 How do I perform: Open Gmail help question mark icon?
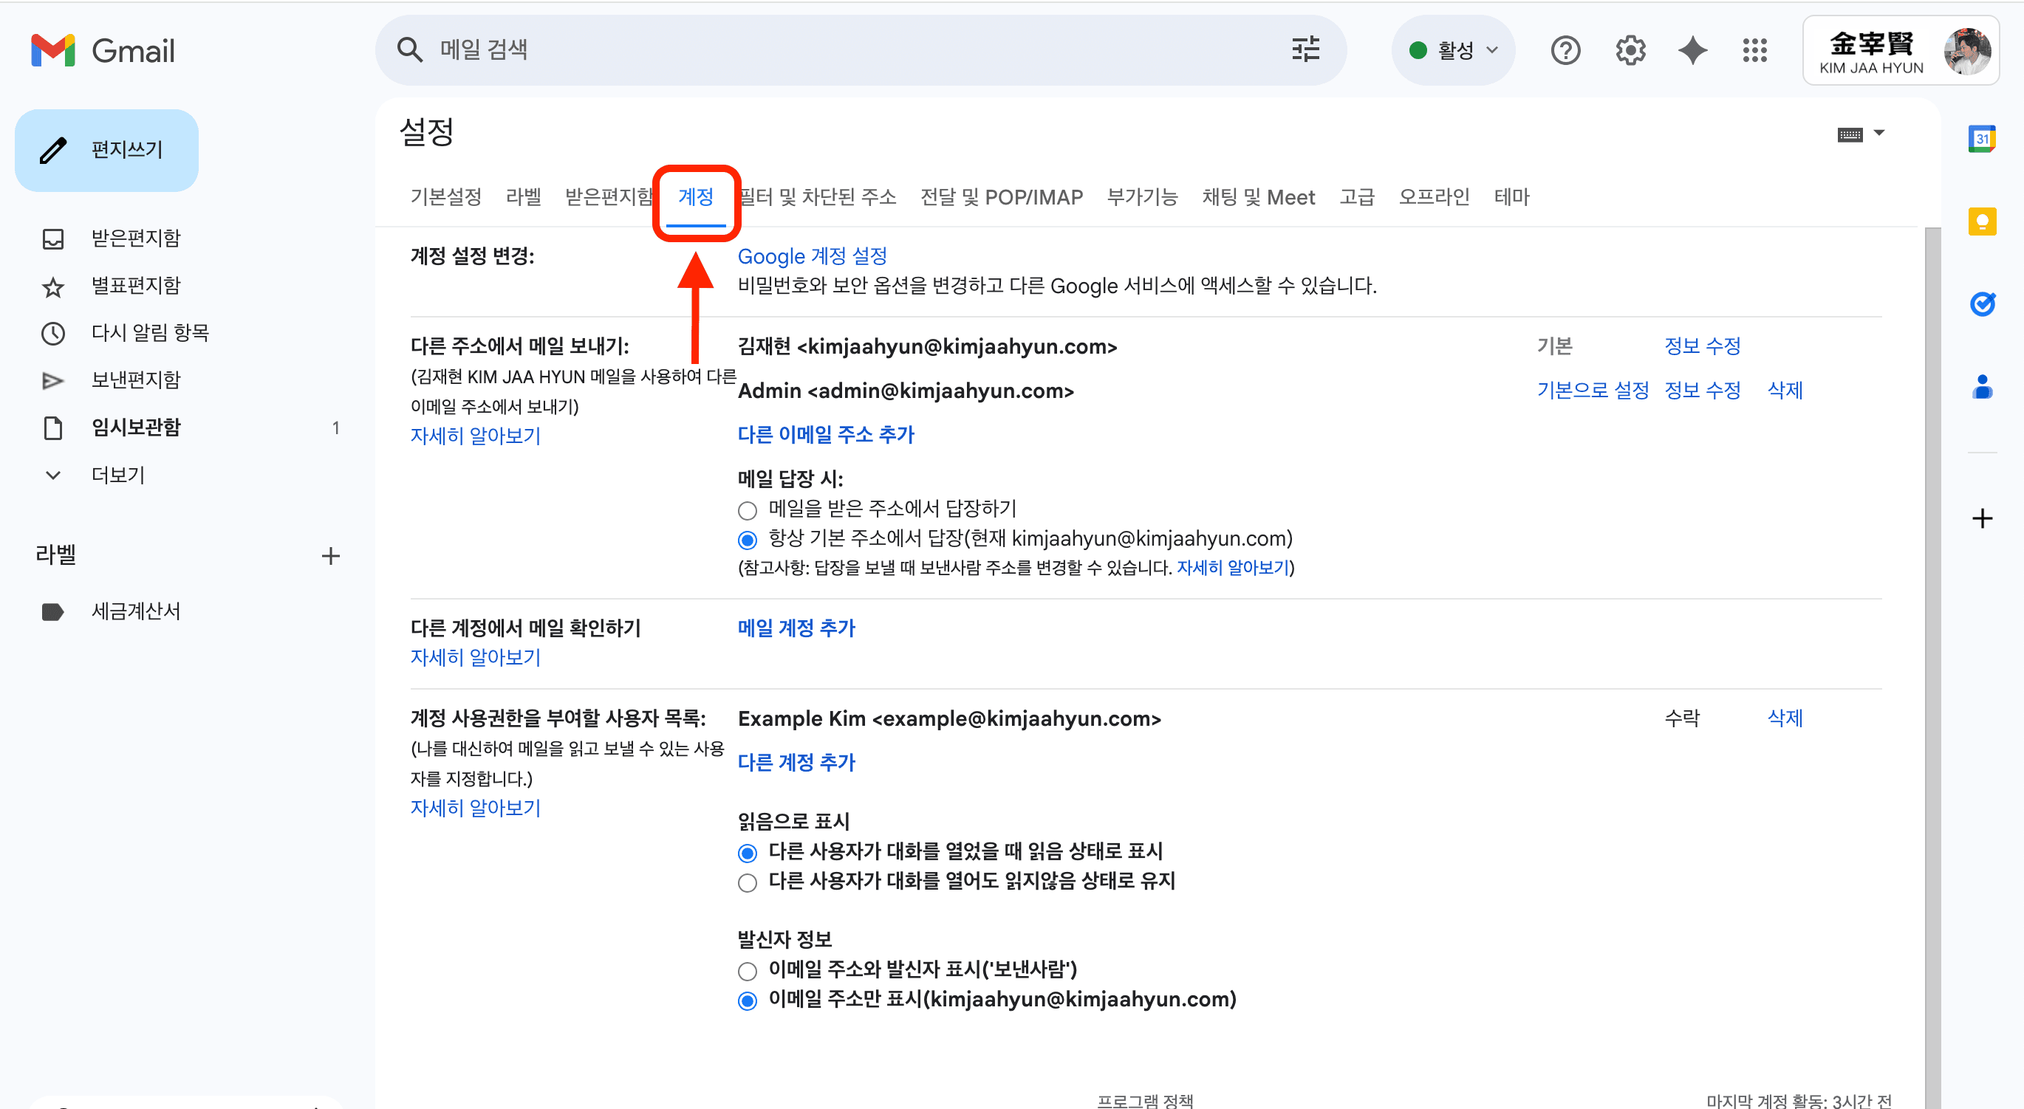pos(1565,49)
